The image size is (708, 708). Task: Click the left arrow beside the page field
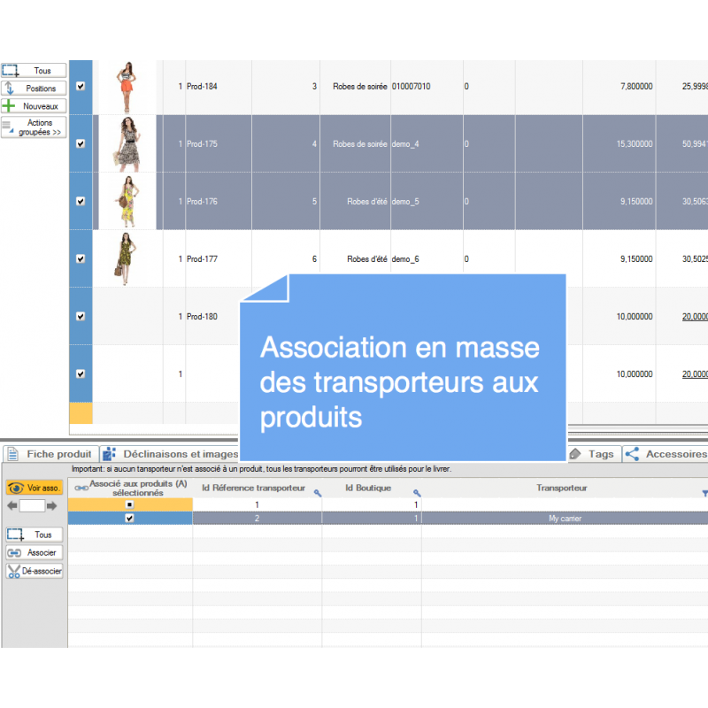pos(12,505)
